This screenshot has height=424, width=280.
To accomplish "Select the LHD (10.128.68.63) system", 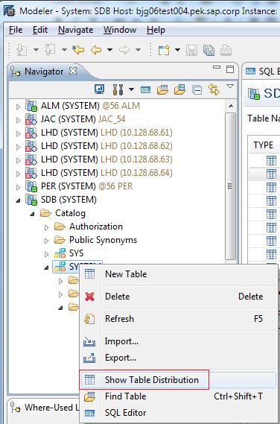I will [106, 159].
